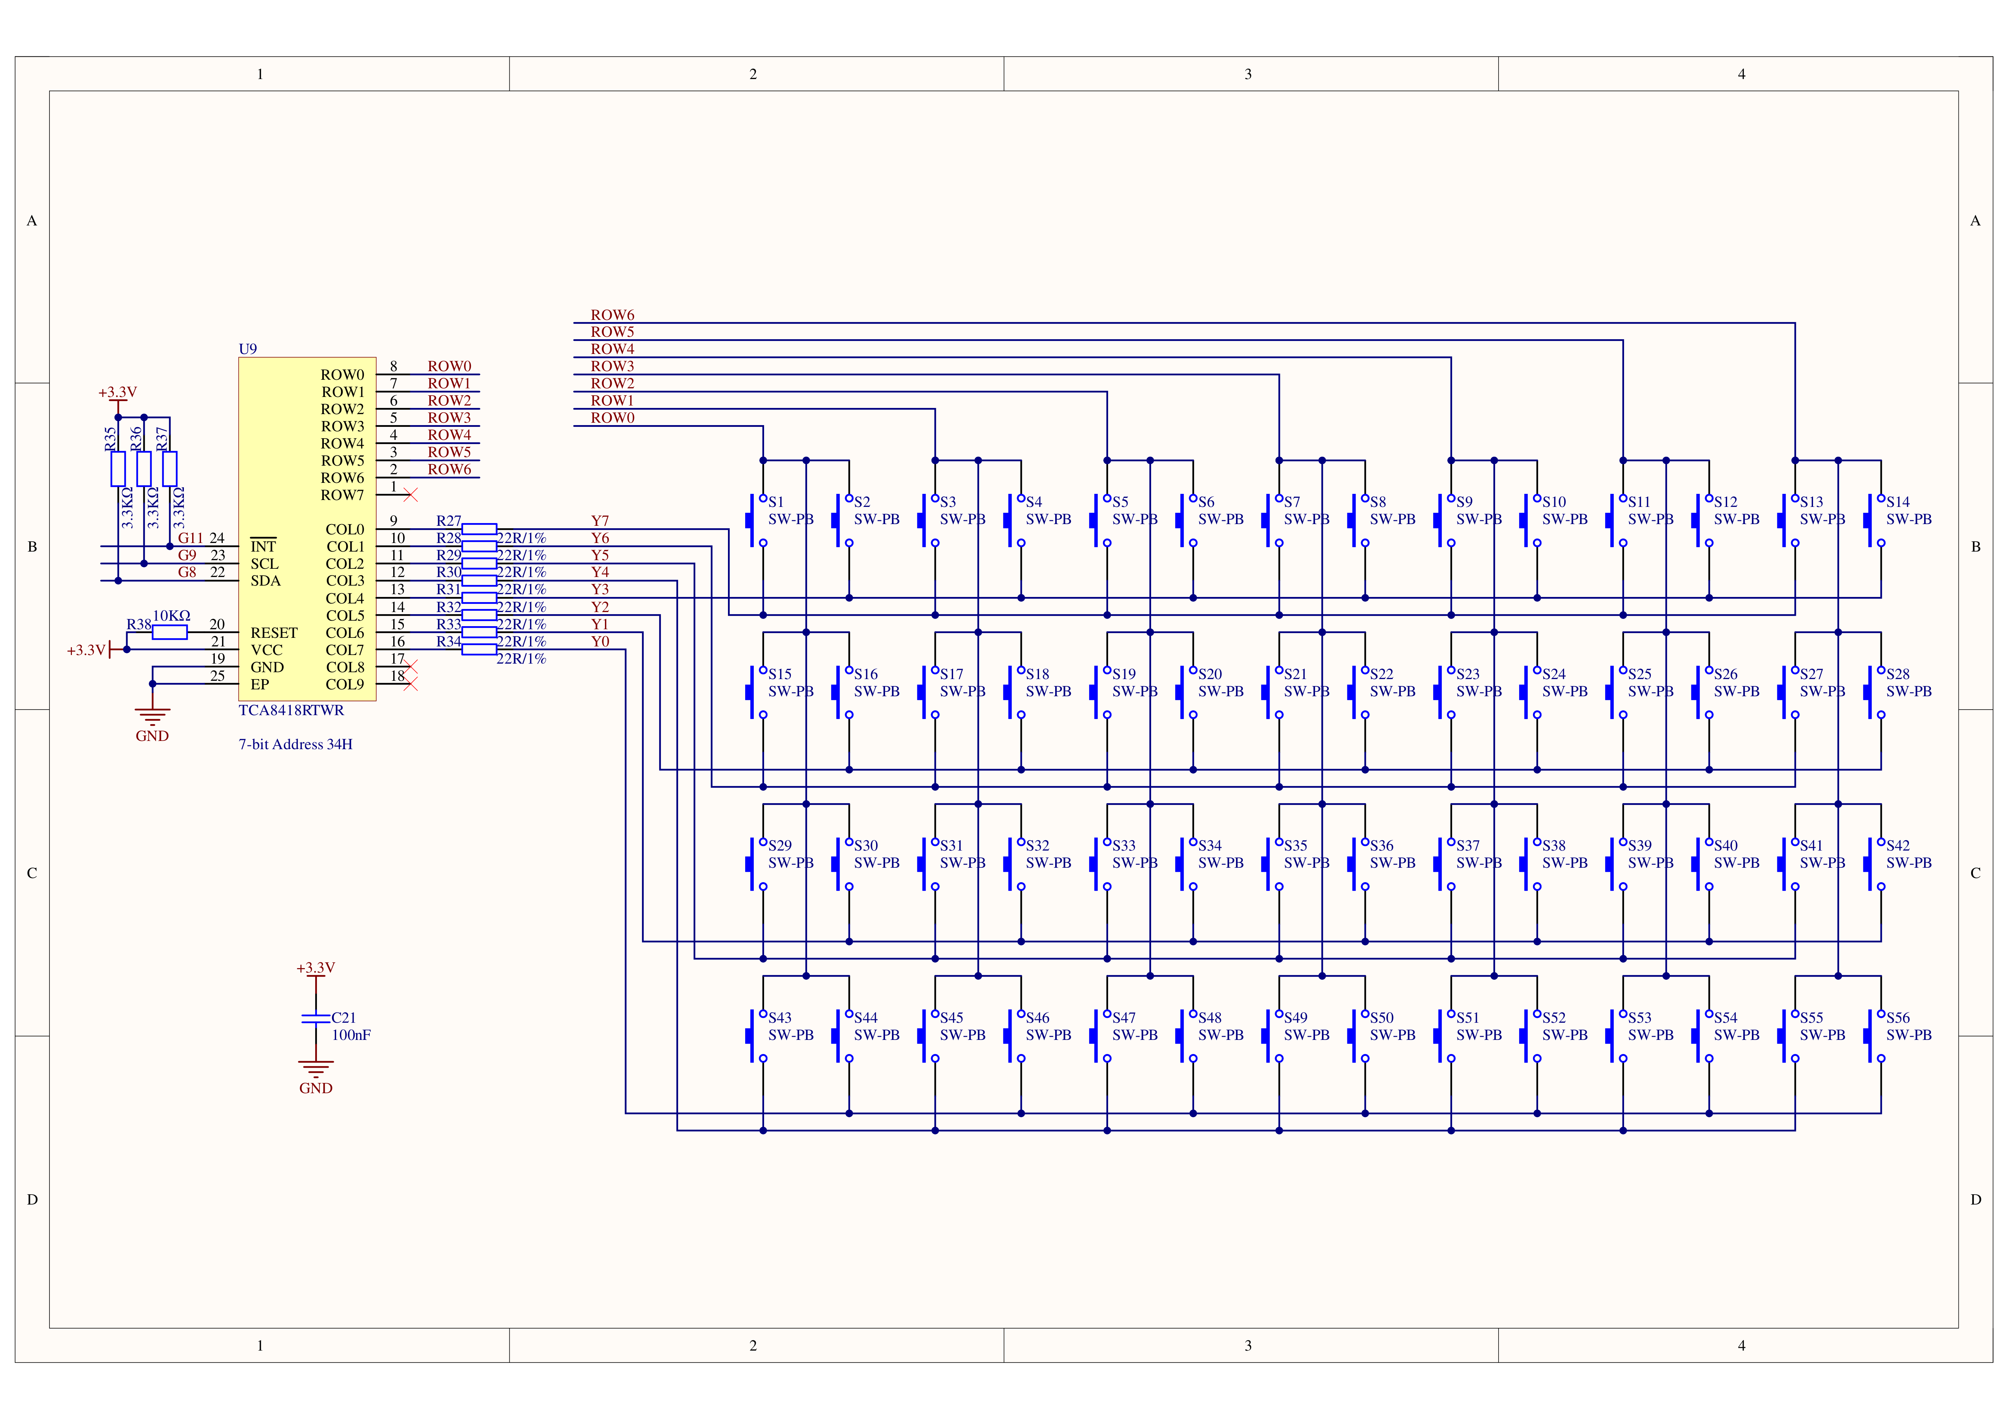
Task: Click the no-connect X on pin 18
Action: tap(411, 685)
